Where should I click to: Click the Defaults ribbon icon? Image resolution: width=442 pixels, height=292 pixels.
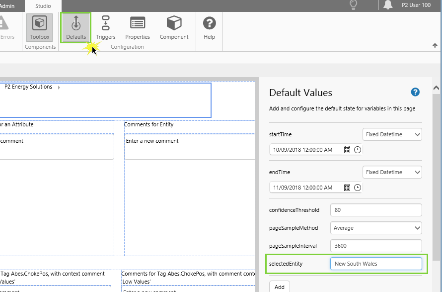pos(76,28)
